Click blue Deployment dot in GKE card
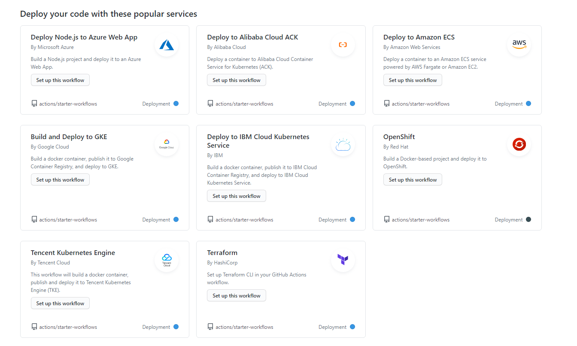 [x=176, y=219]
